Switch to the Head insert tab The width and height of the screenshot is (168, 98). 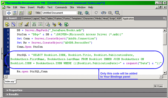click(x=105, y=19)
